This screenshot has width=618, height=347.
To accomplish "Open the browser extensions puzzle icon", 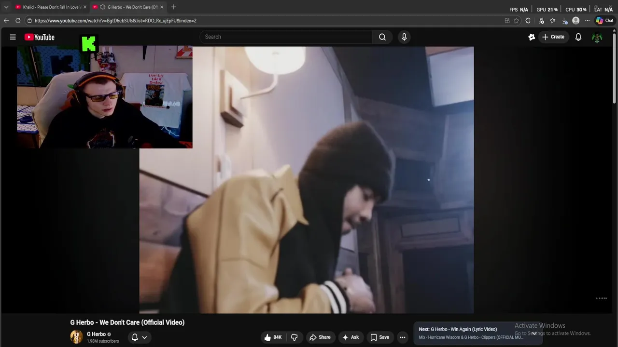I will [x=528, y=21].
